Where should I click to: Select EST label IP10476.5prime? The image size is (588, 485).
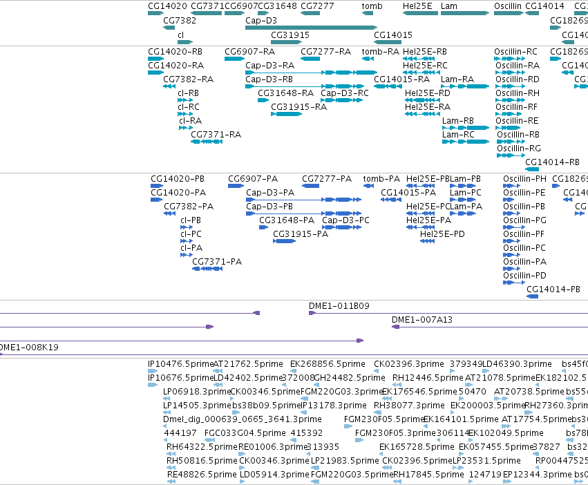181,364
